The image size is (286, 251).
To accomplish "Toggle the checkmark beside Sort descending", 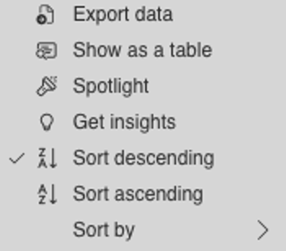I will pyautogui.click(x=17, y=158).
